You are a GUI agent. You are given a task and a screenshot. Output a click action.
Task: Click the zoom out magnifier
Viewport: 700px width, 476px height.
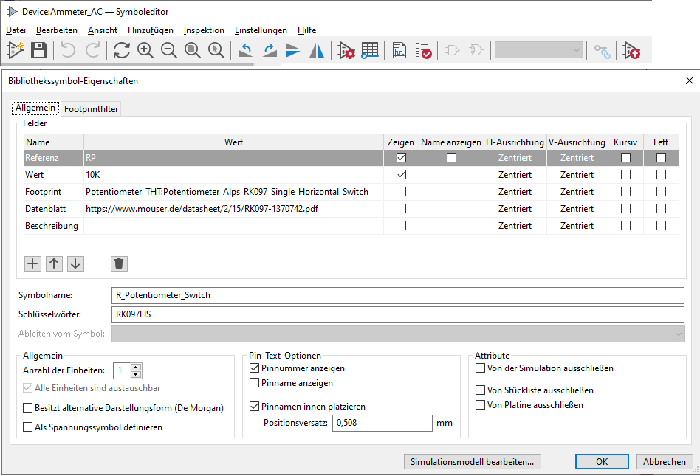169,50
